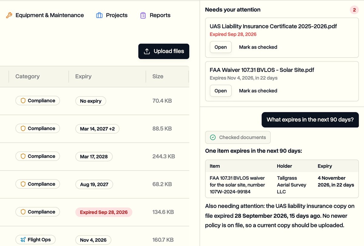Screen dimensions: 364x246
Task: Open the Equipment & Maintenance tab
Action: pyautogui.click(x=45, y=15)
